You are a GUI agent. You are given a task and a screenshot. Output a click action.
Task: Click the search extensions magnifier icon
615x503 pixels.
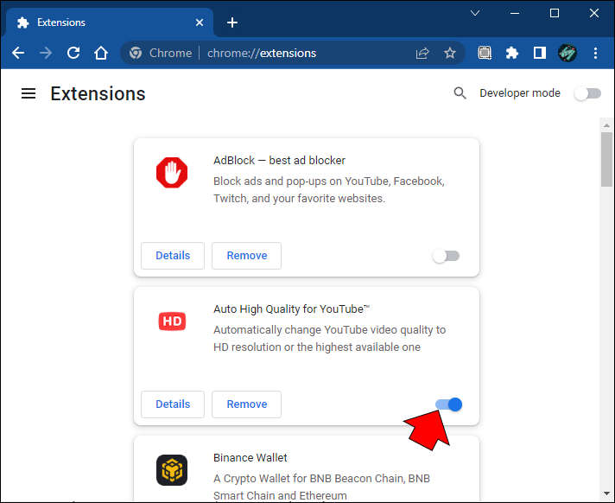[x=460, y=93]
